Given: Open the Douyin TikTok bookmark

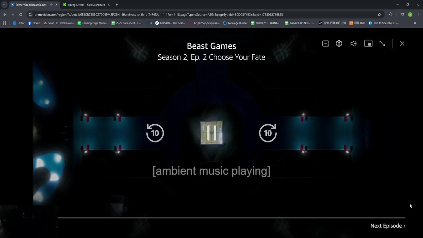Looking at the screenshot, I should 332,23.
